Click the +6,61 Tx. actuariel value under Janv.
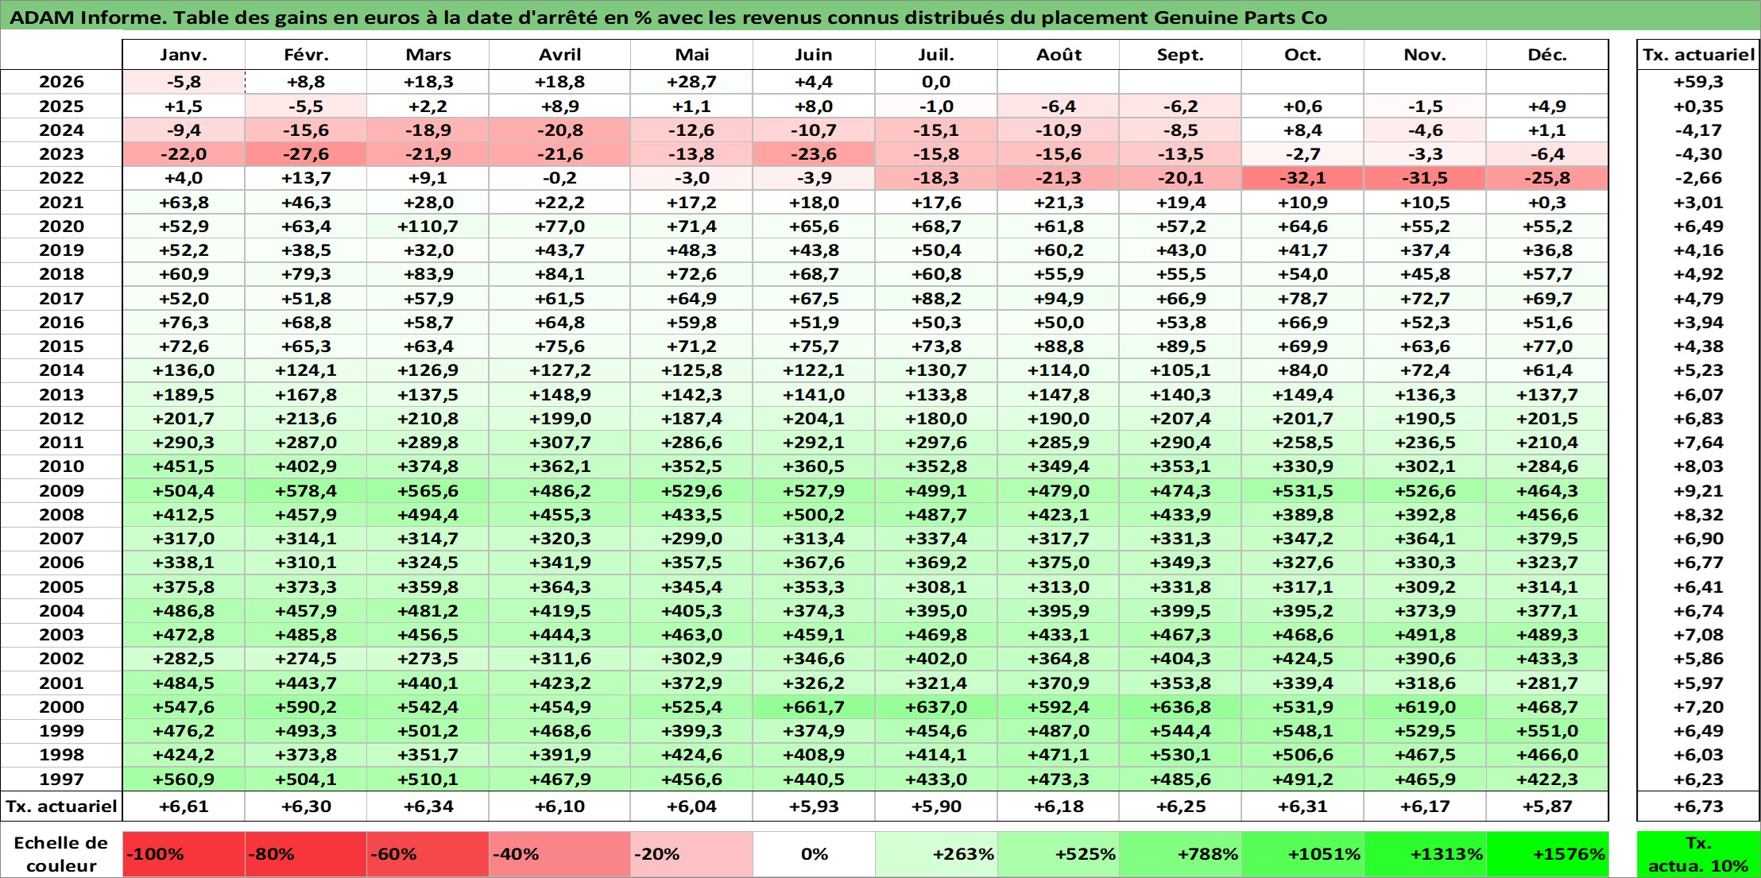The image size is (1761, 878). tap(184, 806)
